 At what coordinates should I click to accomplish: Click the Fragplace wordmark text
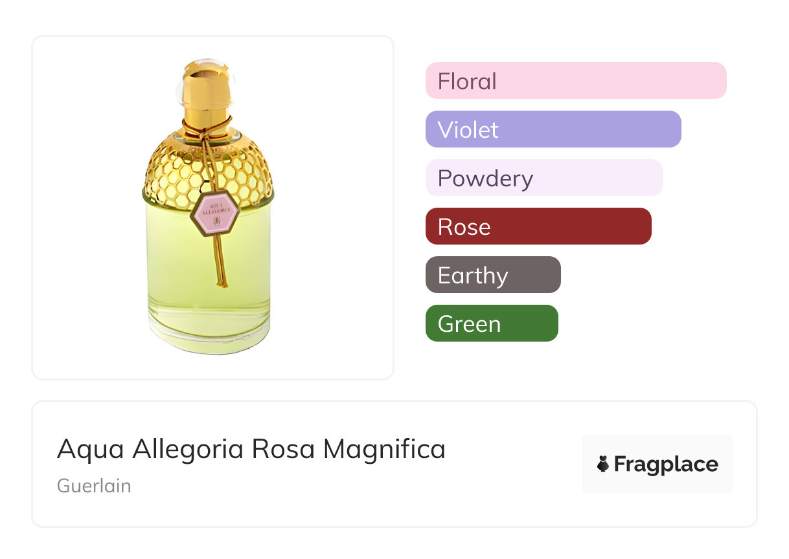[x=666, y=465]
